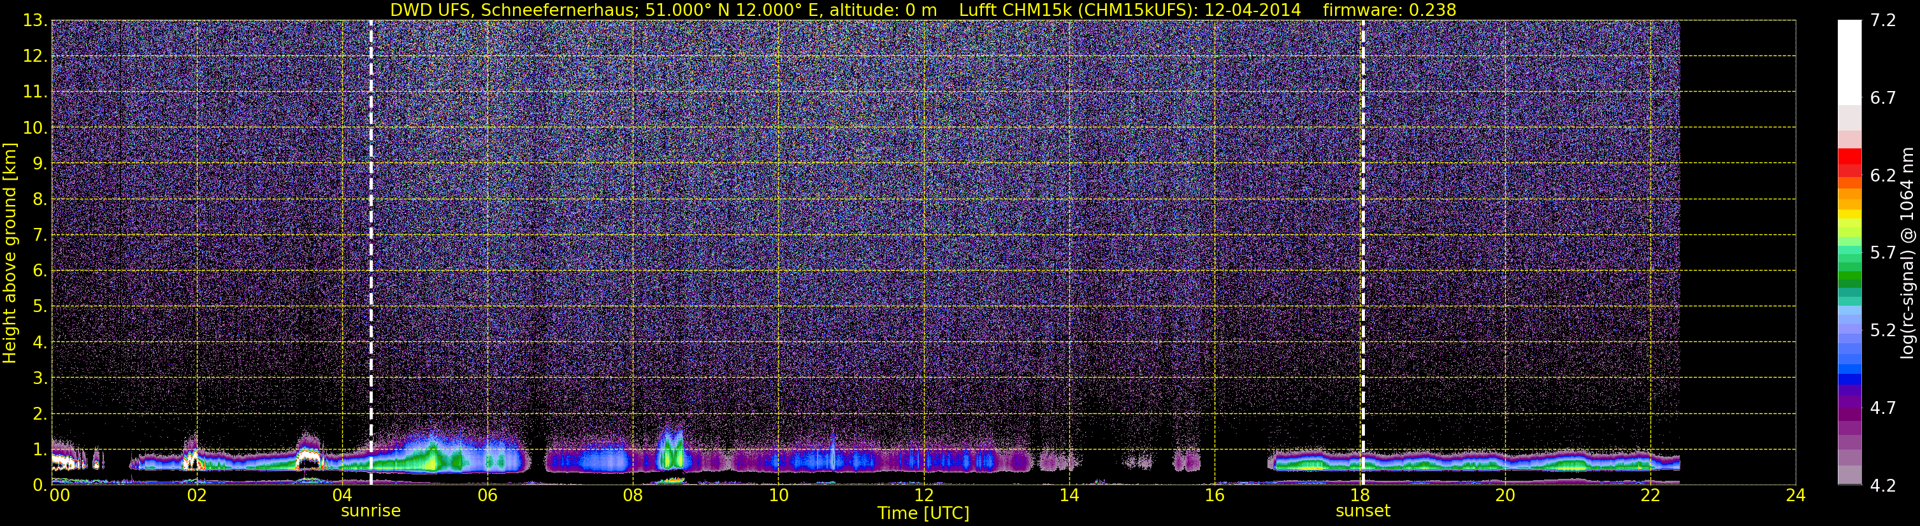Click the time axis tick label '06'
Screen dimensions: 1920x526
point(487,496)
